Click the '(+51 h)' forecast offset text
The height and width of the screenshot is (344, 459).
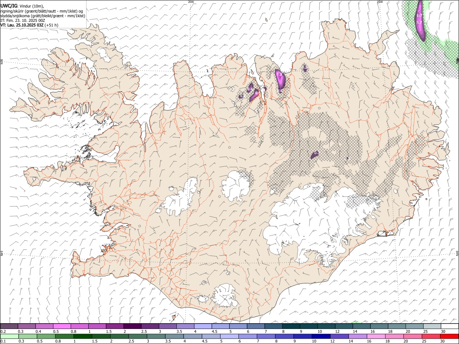(x=52, y=25)
